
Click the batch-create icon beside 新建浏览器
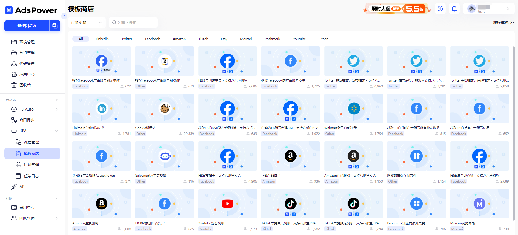point(55,26)
